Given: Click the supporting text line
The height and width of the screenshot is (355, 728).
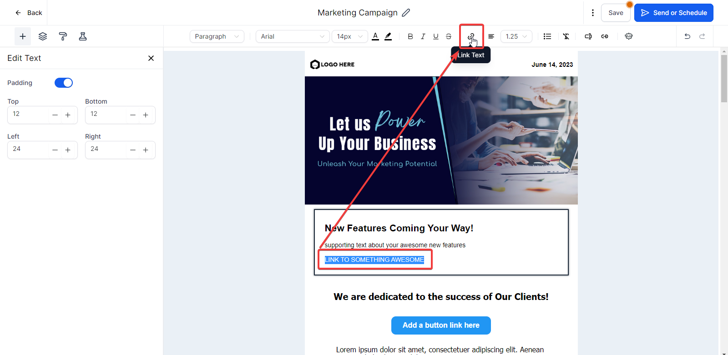Looking at the screenshot, I should click(x=395, y=245).
